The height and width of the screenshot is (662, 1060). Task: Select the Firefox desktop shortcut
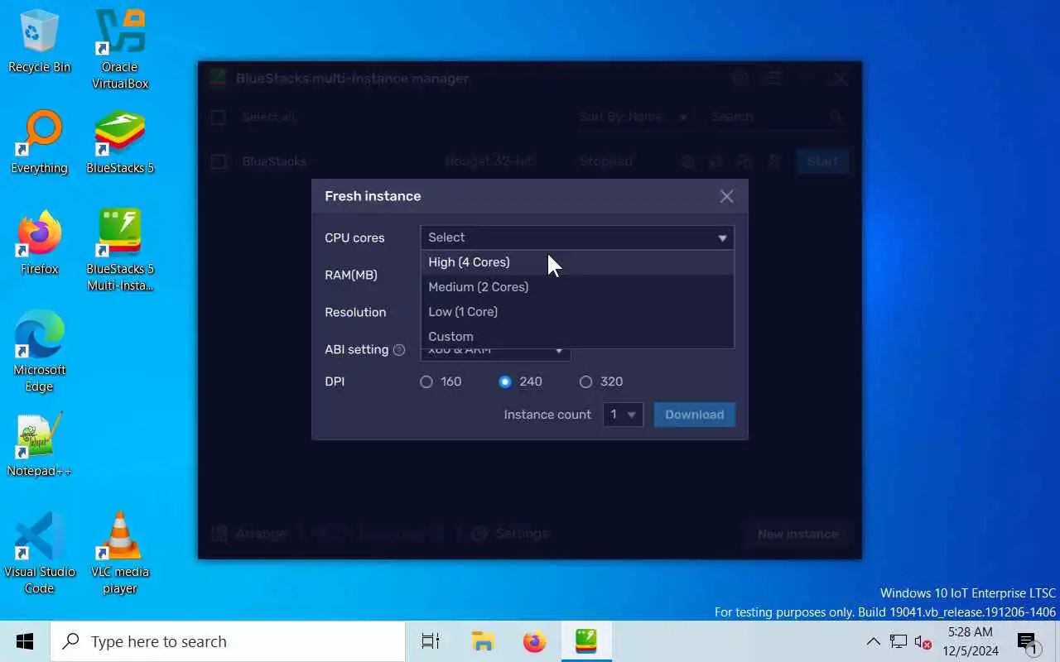click(x=39, y=243)
